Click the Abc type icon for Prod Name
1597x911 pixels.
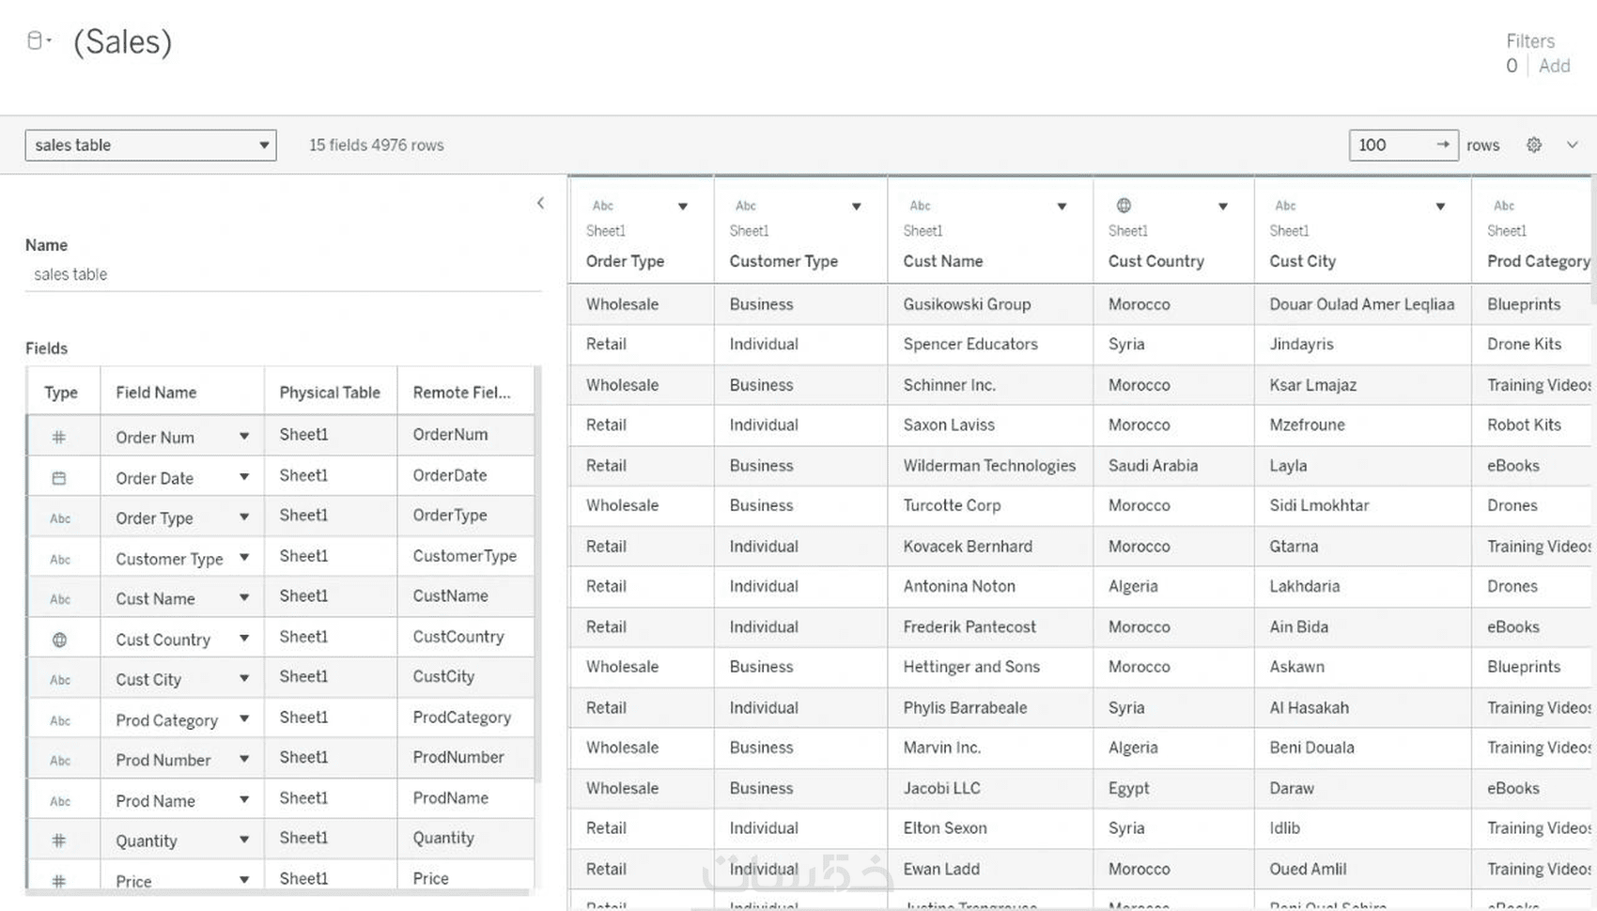pos(60,801)
